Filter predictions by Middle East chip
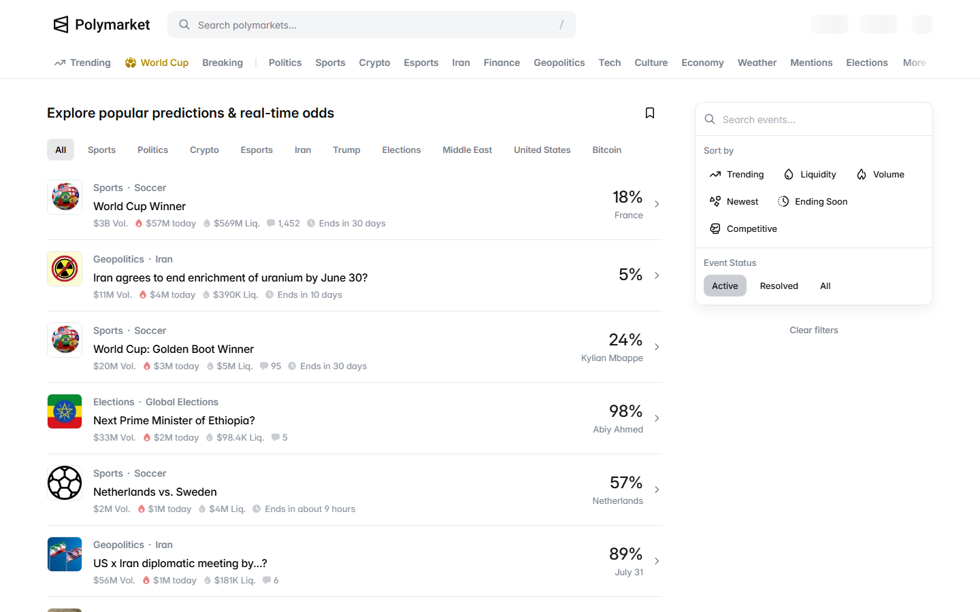 pyautogui.click(x=467, y=150)
